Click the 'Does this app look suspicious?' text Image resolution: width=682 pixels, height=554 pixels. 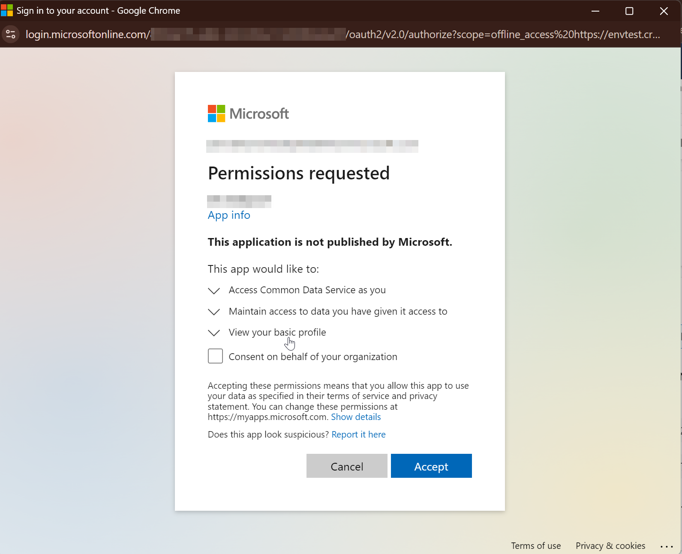pos(268,435)
